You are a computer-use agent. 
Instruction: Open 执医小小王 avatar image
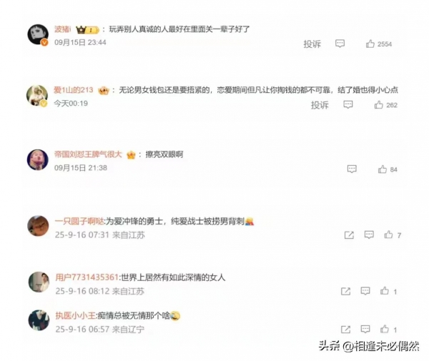(x=39, y=320)
